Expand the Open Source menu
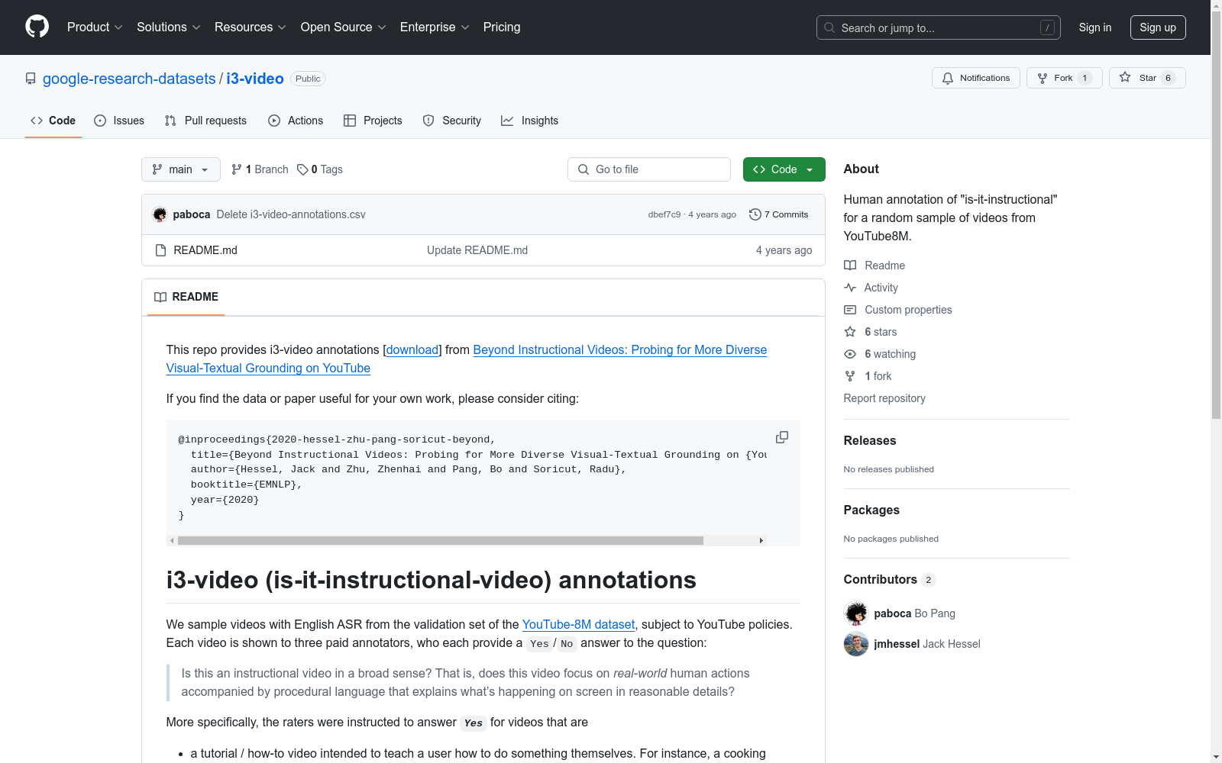1222x763 pixels. click(x=344, y=27)
